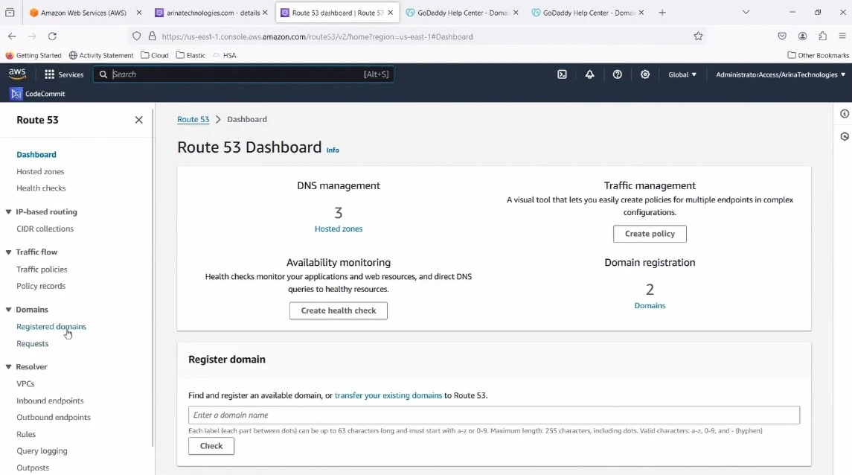Screen dimensions: 852x475
Task: Select Hosted zones in the sidebar
Action: pyautogui.click(x=41, y=171)
